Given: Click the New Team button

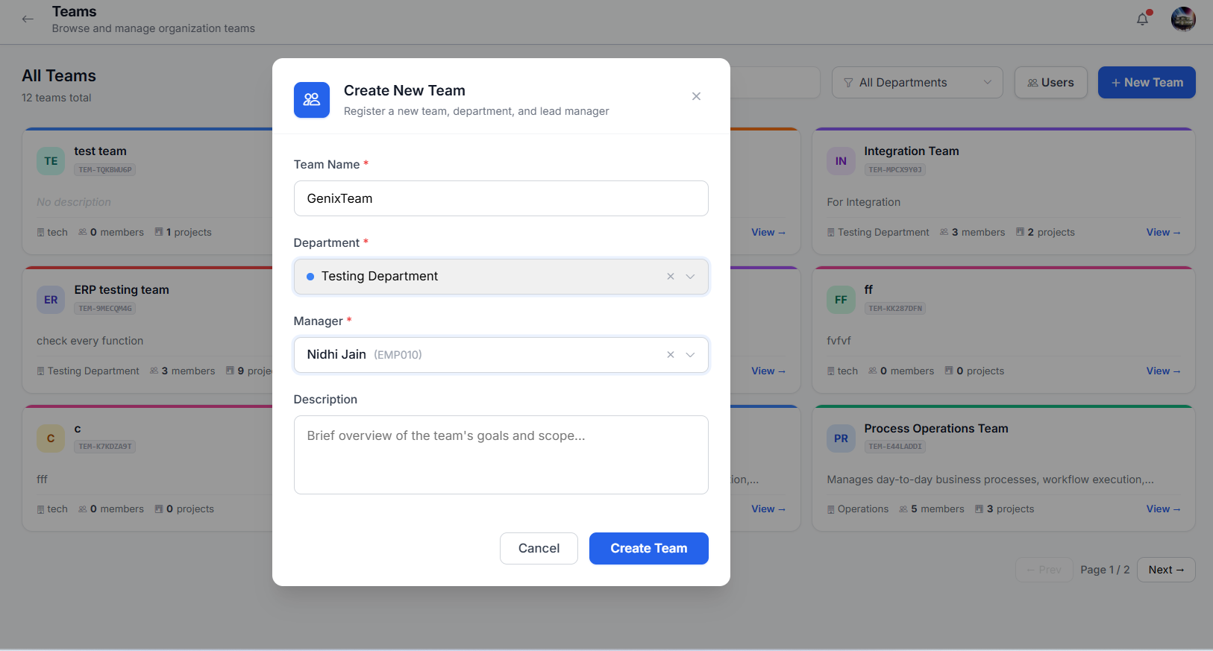Looking at the screenshot, I should click(x=1147, y=83).
